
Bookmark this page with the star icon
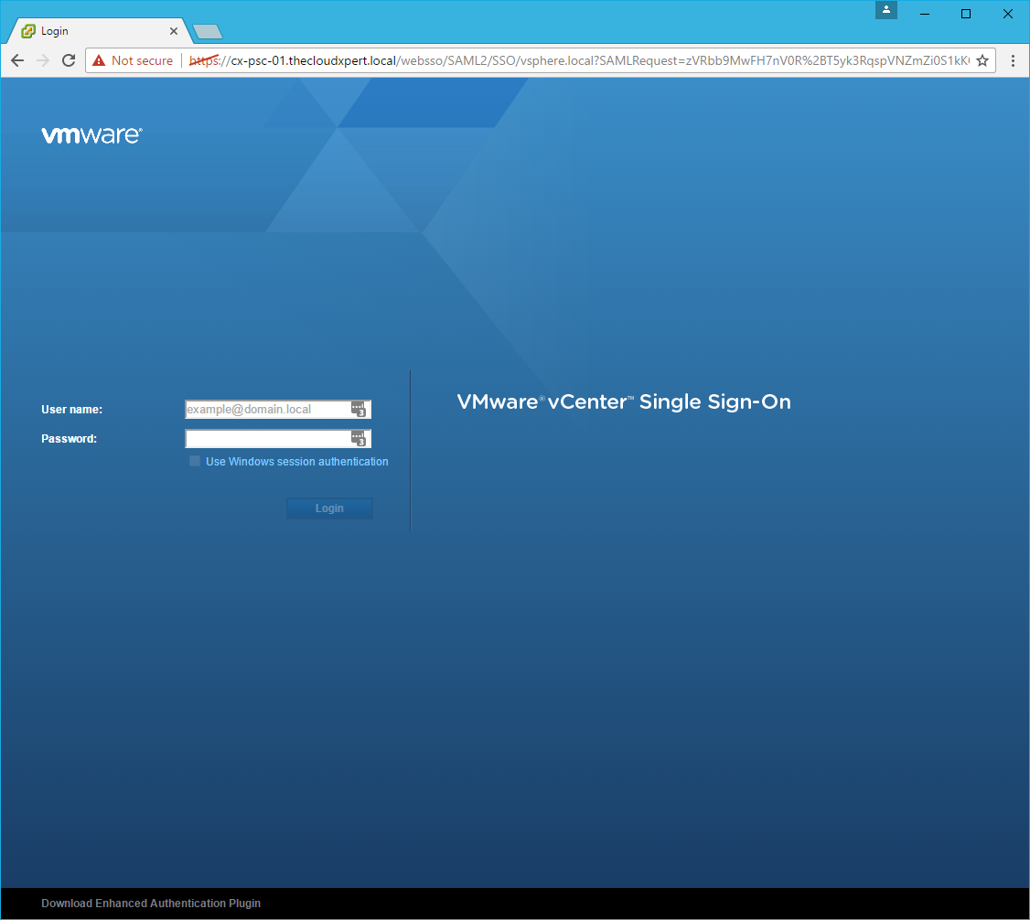pos(982,60)
